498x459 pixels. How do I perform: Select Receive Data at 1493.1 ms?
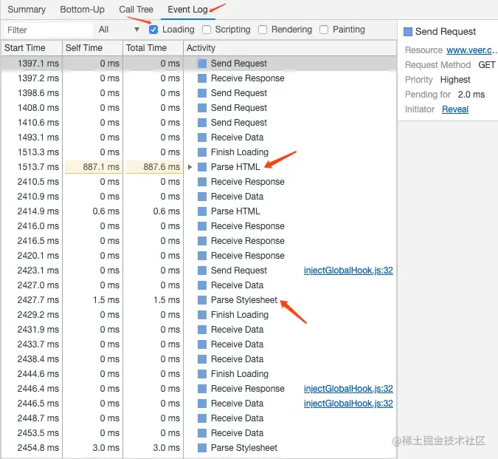[198, 137]
